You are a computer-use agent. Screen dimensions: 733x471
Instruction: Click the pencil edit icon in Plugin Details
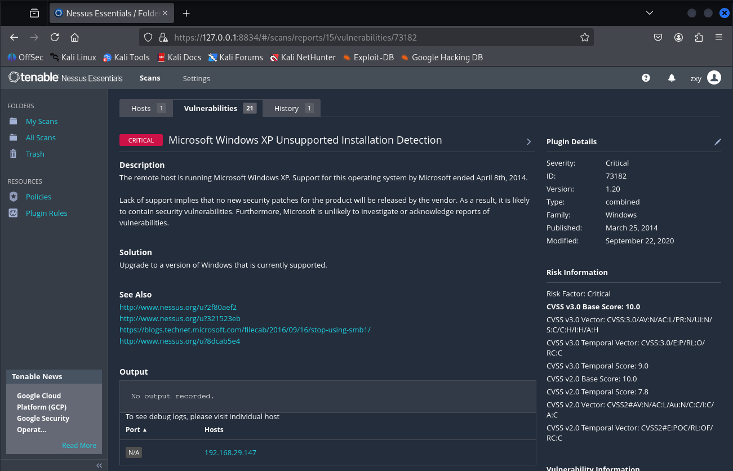pyautogui.click(x=717, y=142)
